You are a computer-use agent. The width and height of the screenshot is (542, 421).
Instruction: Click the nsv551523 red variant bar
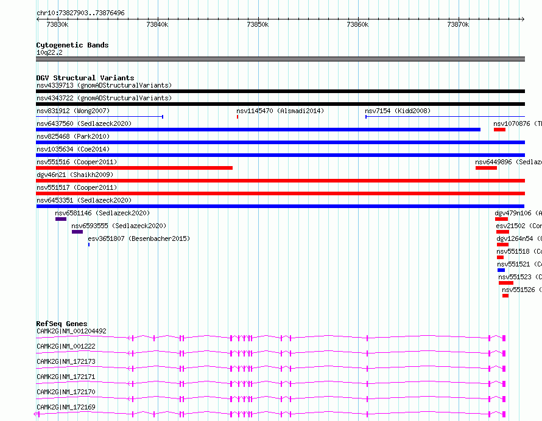tap(506, 283)
